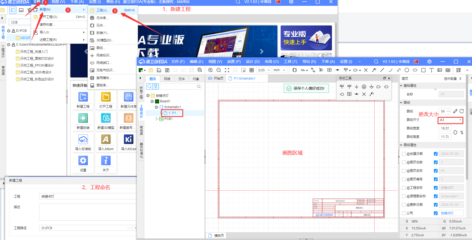Select the Table tool in toolbar
This screenshot has width=472, height=240.
pos(448,70)
